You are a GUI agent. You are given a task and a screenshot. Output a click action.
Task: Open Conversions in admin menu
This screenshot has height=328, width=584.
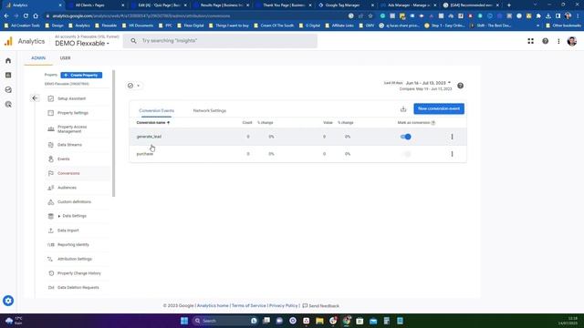pos(68,173)
